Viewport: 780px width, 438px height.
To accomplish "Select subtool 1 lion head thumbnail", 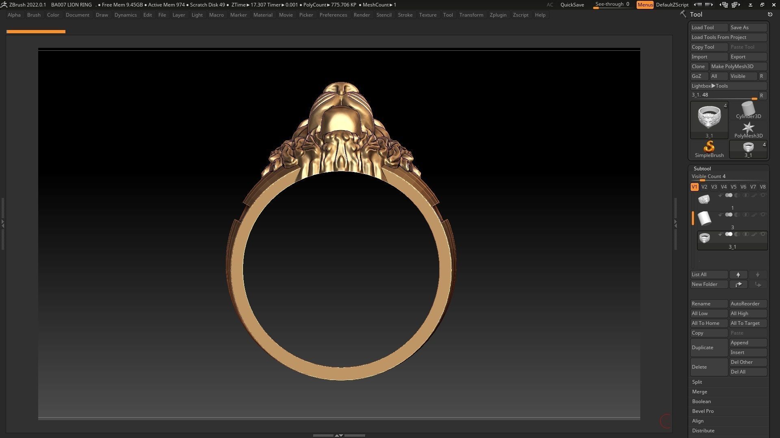I will [704, 199].
